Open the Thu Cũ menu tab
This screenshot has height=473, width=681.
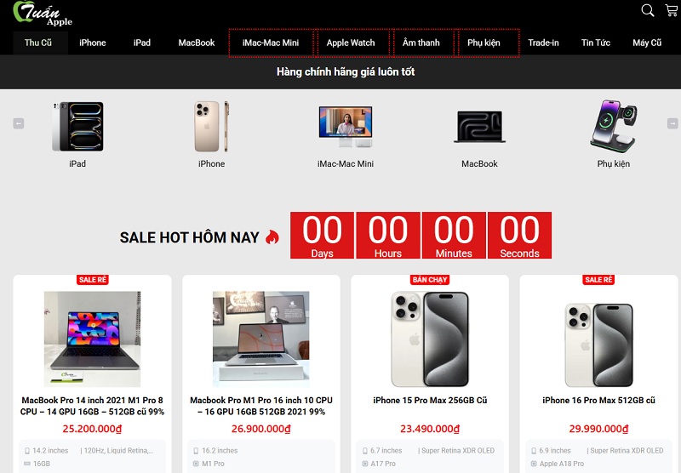[x=38, y=43]
